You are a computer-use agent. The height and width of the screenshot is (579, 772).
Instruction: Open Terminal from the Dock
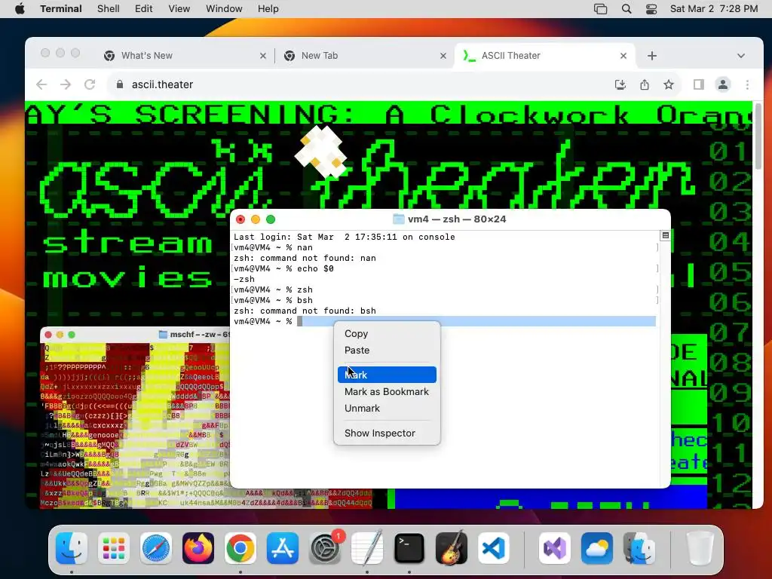coord(409,548)
